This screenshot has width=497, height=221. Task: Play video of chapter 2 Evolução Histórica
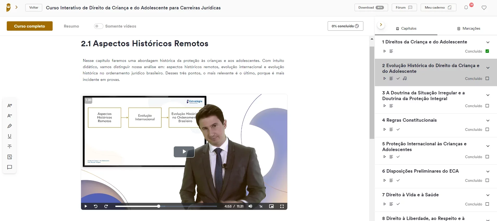pyautogui.click(x=384, y=79)
